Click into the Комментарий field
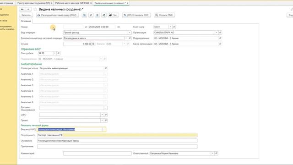Viewport: 293px width, 165px height. pos(98,154)
